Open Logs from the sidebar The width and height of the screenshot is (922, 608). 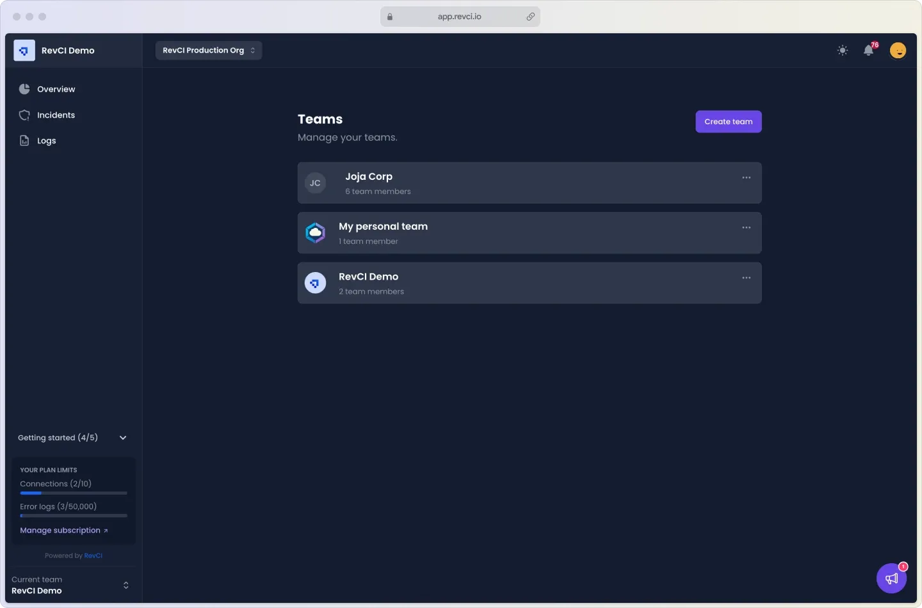[x=46, y=141]
